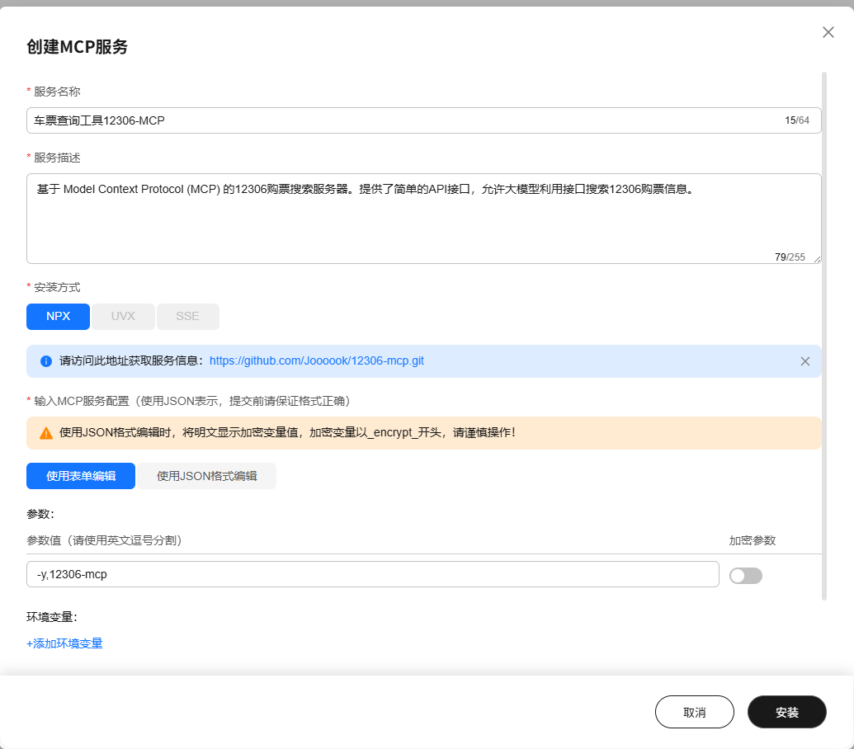Switch to 使用JSON格式编辑 mode
The image size is (854, 749).
207,476
